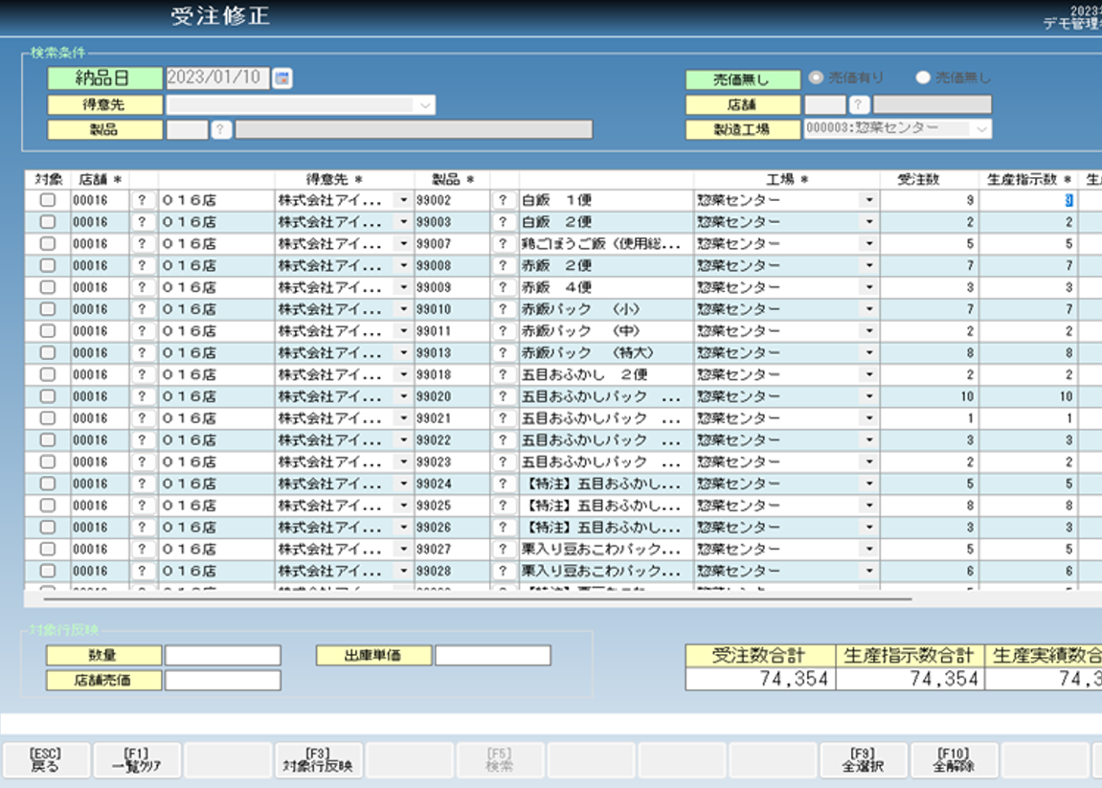The image size is (1102, 788).
Task: Open store lookup ? in row 99026
Action: (142, 528)
